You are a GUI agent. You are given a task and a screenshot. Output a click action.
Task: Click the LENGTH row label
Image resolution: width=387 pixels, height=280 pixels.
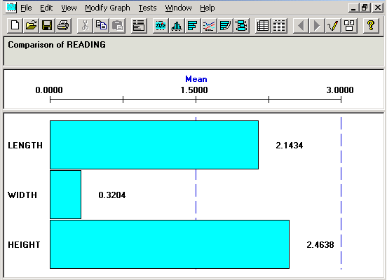[x=25, y=146]
